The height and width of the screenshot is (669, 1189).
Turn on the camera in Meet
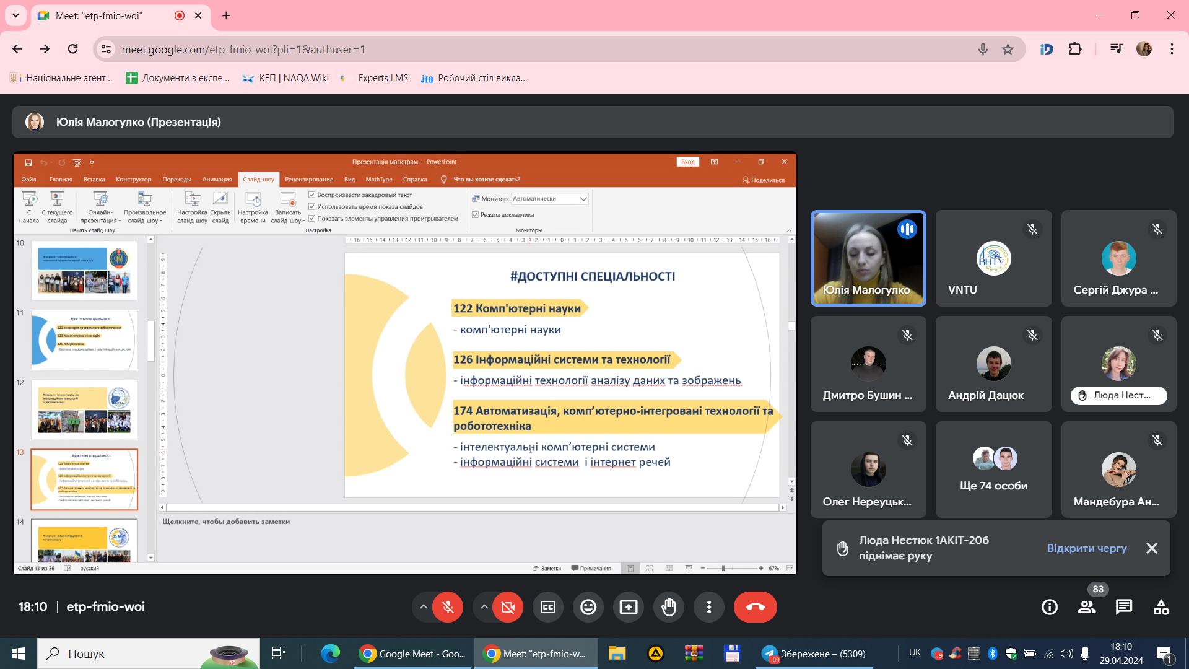[x=508, y=607]
